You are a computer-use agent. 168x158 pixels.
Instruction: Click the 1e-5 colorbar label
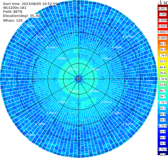[163, 61]
